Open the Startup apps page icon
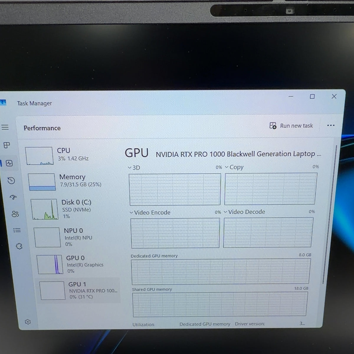This screenshot has width=354, height=354. (13, 197)
